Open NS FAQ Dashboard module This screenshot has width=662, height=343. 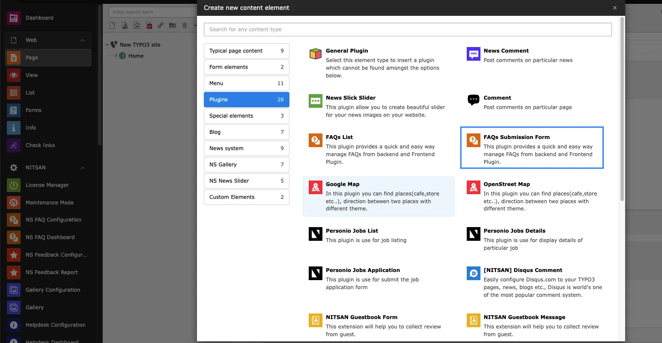pyautogui.click(x=48, y=237)
